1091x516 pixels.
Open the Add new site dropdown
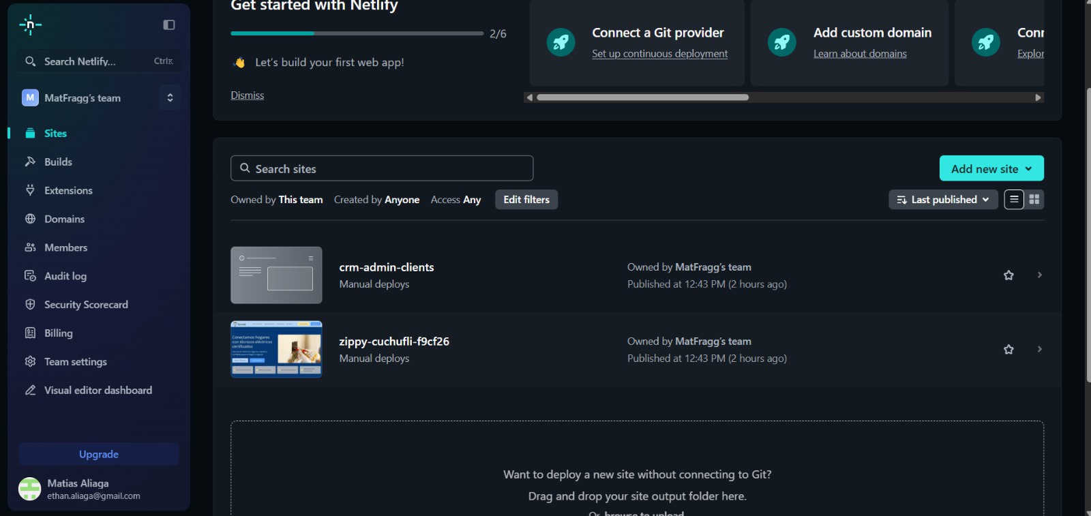click(x=991, y=168)
